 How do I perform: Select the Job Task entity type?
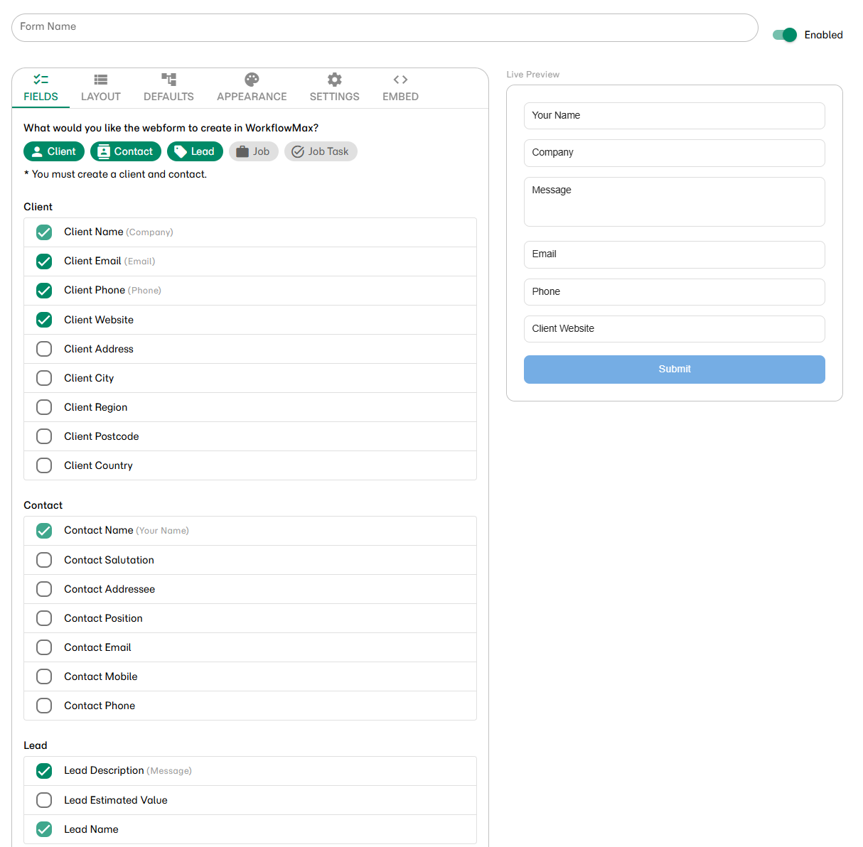click(321, 151)
